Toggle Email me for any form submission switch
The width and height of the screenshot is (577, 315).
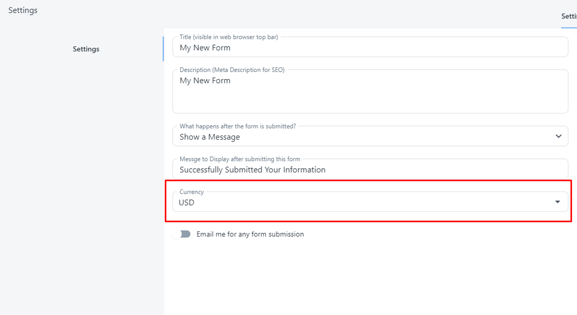click(181, 234)
